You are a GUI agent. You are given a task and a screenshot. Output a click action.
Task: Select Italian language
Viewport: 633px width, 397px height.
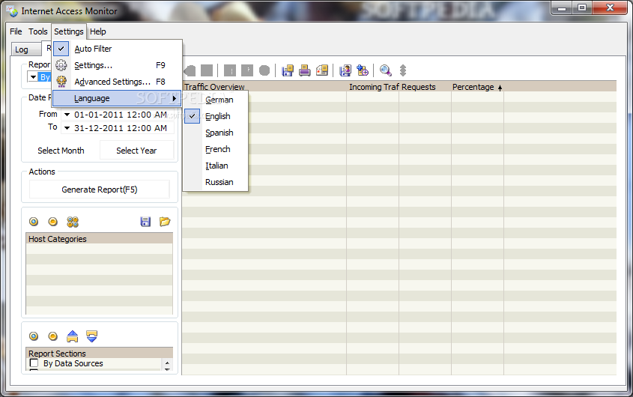tap(216, 166)
